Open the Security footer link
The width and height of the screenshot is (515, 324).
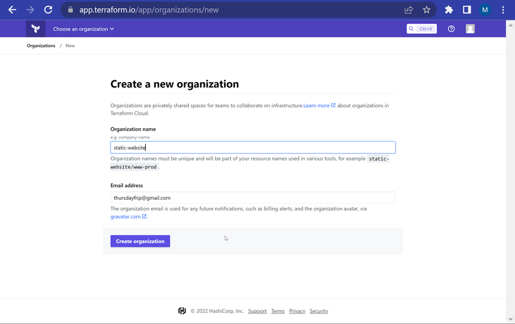point(319,311)
